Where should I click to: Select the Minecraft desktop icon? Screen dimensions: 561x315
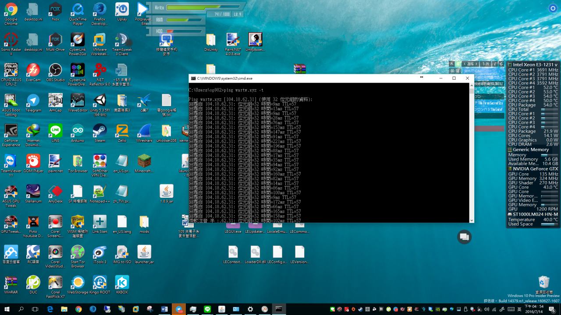point(144,161)
